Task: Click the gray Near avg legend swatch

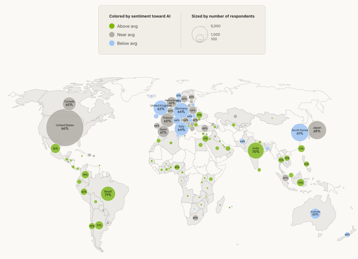Action: (112, 35)
